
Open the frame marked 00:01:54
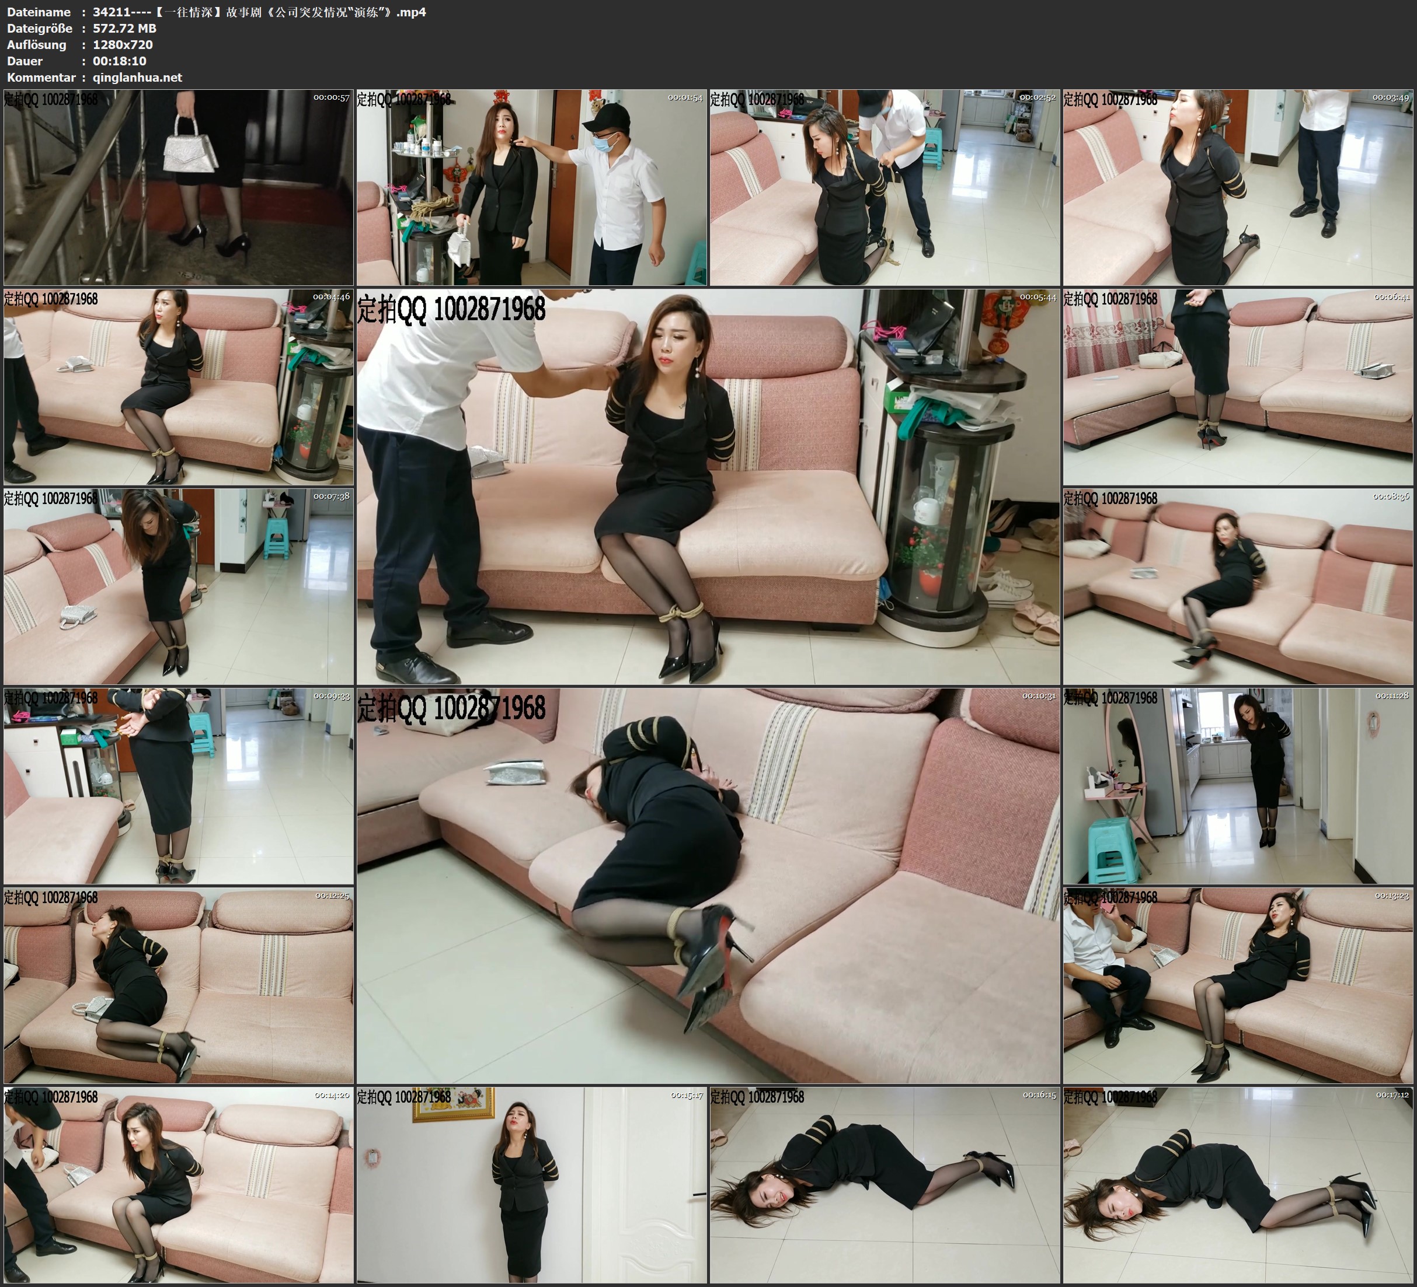pos(531,188)
